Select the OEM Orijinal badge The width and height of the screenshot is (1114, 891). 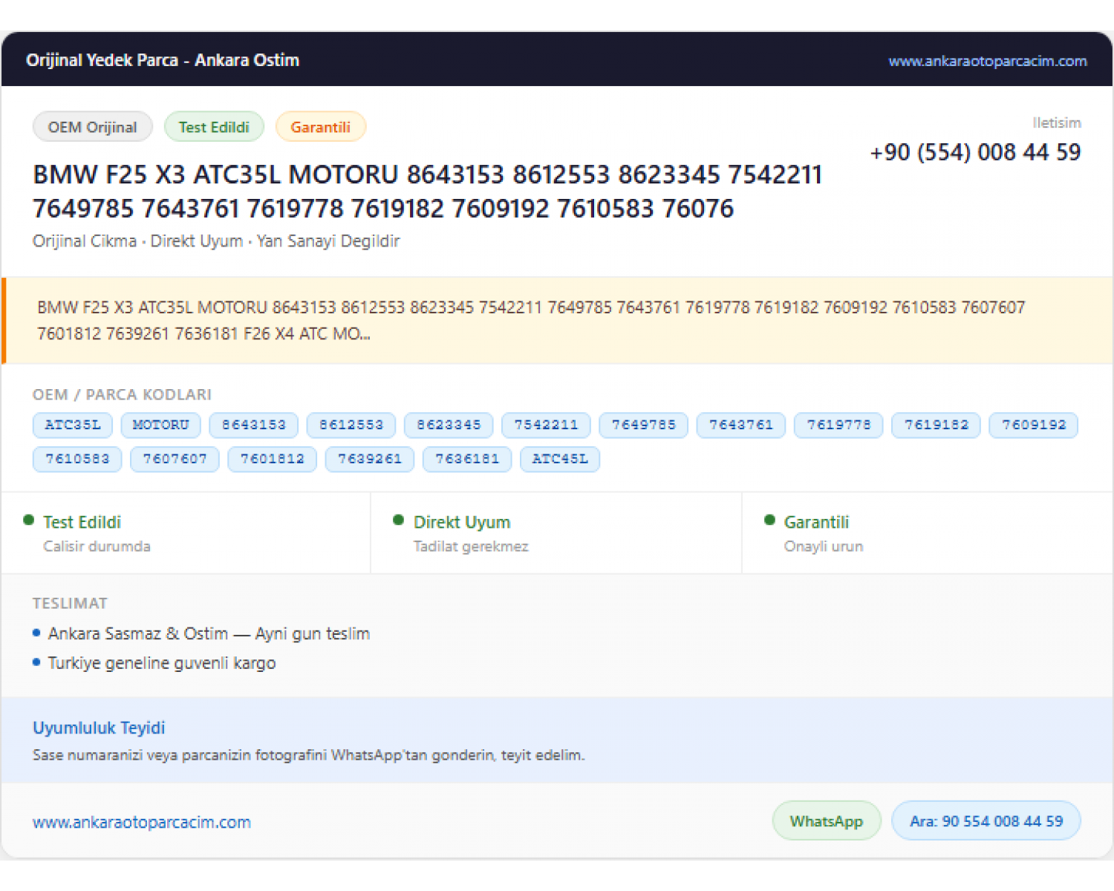pos(93,127)
